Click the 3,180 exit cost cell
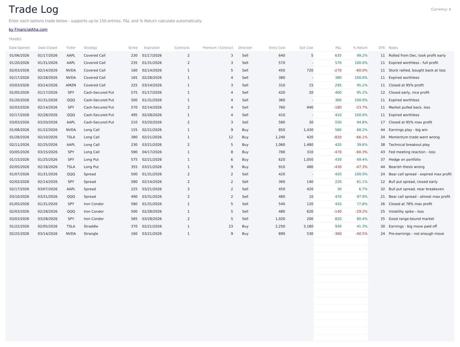The width and height of the screenshot is (460, 347). [308, 226]
